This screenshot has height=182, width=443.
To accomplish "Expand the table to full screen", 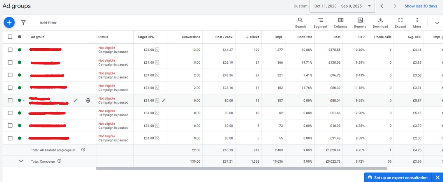I will (400, 23).
